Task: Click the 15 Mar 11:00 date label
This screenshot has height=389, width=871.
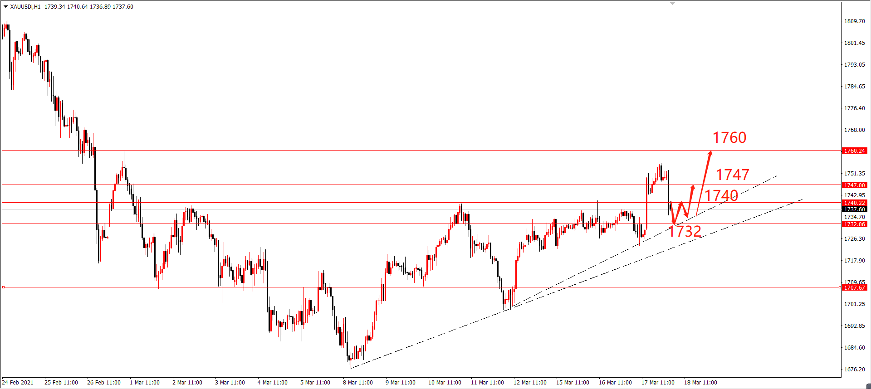Action: tap(573, 383)
